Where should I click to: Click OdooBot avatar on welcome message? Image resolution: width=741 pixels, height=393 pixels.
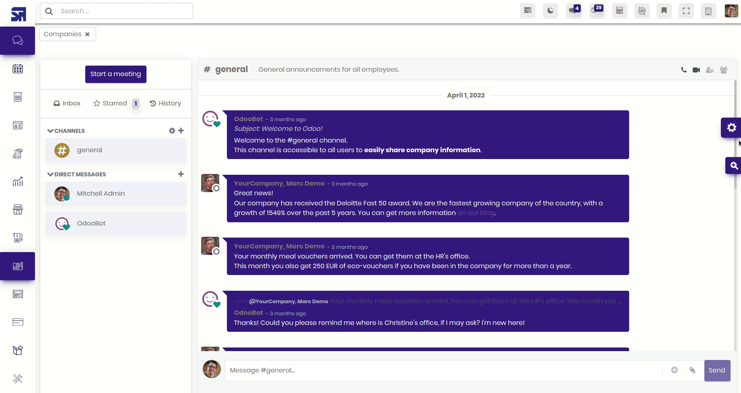coord(211,119)
